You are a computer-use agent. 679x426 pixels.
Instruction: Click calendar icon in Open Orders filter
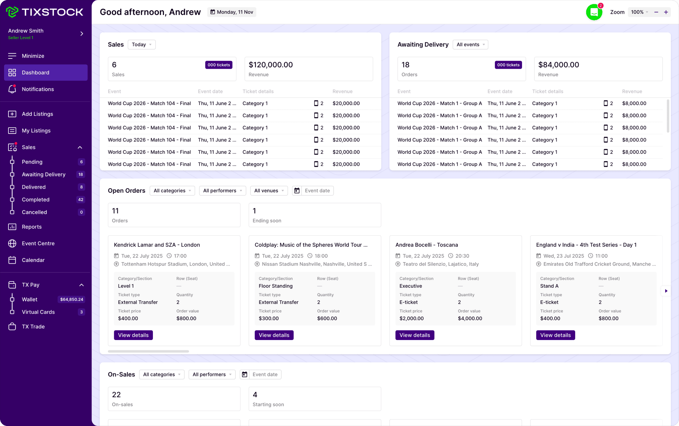(297, 190)
